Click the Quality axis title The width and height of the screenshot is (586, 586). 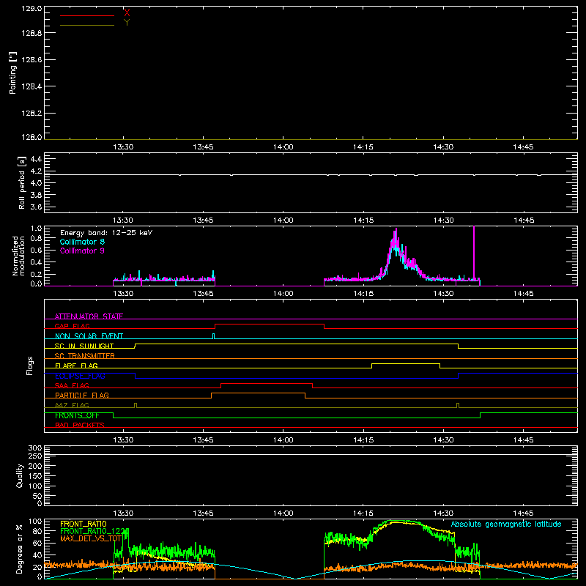[20, 475]
